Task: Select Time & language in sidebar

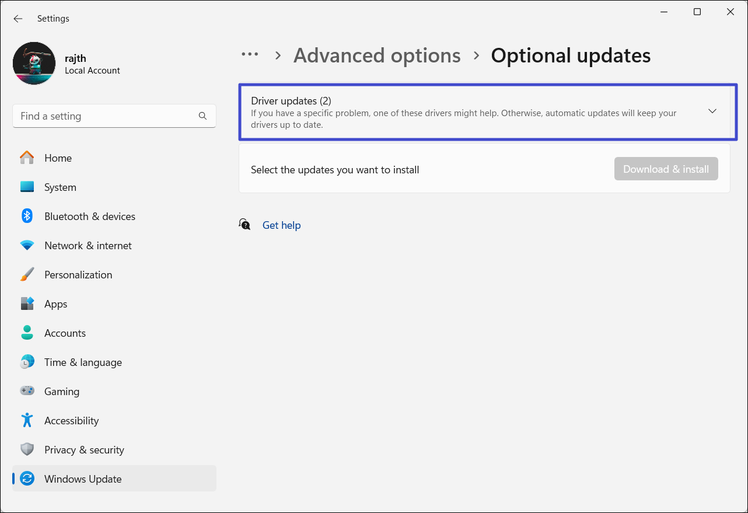Action: click(83, 362)
